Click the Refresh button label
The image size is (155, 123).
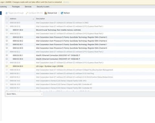[67, 13]
